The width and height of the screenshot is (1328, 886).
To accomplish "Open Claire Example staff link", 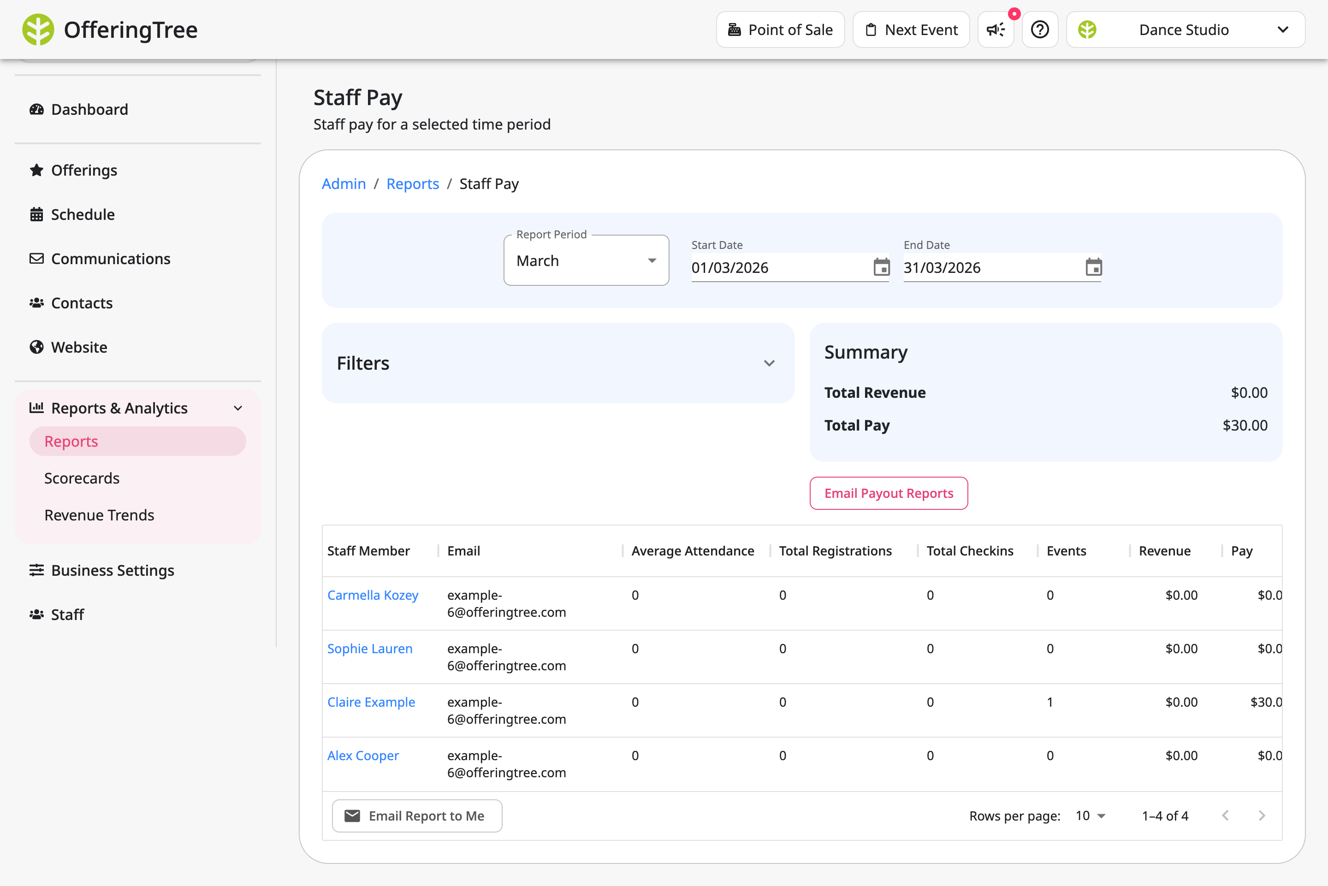I will pyautogui.click(x=371, y=702).
